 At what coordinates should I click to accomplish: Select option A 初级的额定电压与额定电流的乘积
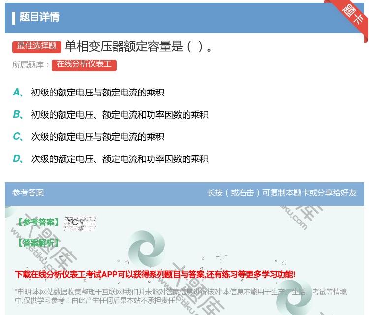click(89, 93)
